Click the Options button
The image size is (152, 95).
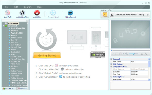click(x=22, y=88)
